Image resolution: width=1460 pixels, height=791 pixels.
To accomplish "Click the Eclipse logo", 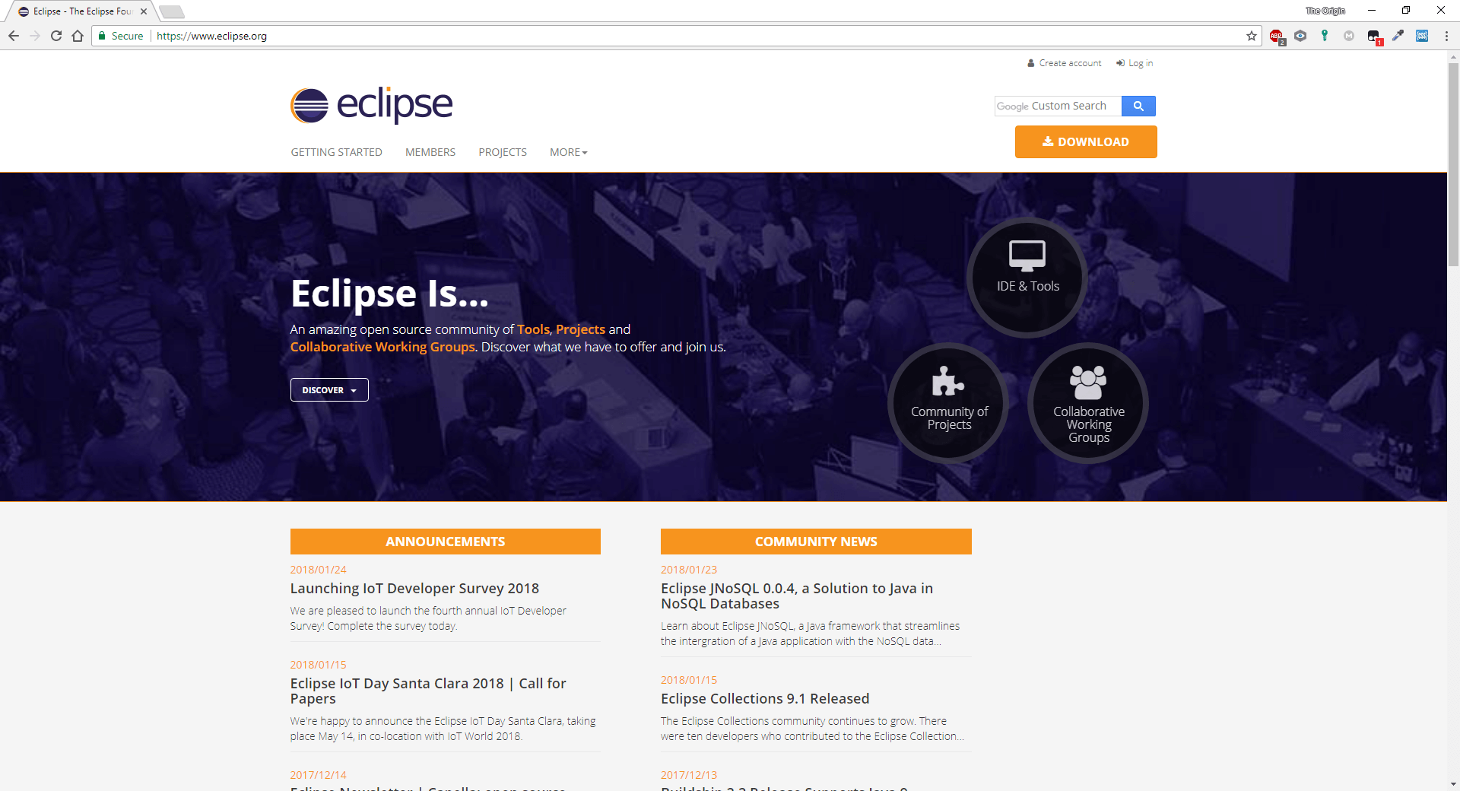I will (371, 105).
